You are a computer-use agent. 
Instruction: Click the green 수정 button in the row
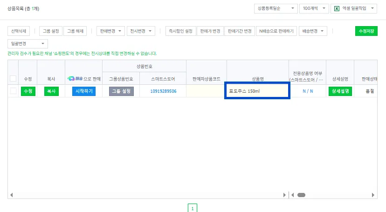pyautogui.click(x=28, y=91)
